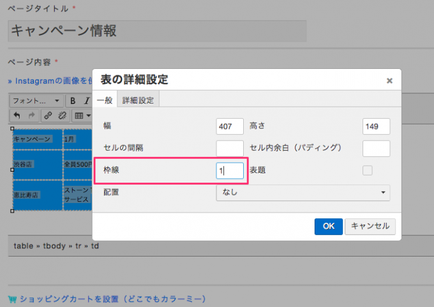Switch to the 一般 tab

click(x=105, y=100)
